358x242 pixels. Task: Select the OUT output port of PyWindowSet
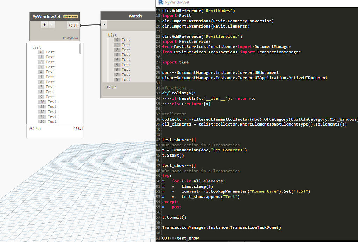73,25
